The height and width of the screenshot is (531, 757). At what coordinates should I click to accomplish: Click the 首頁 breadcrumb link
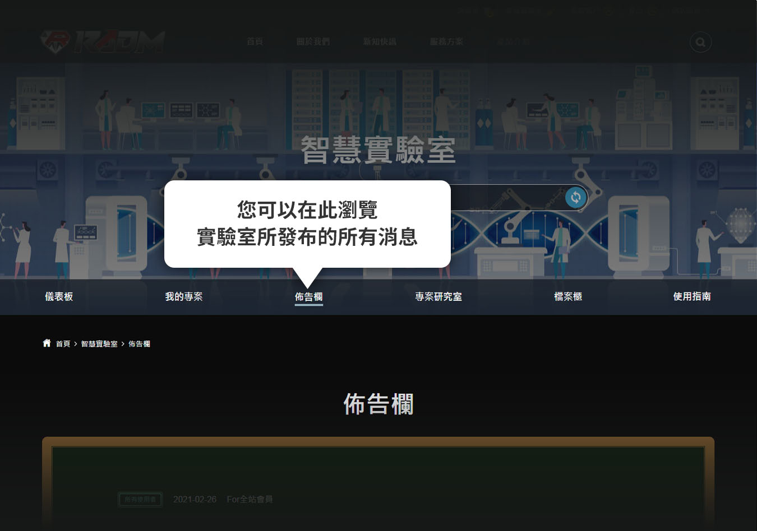point(63,344)
